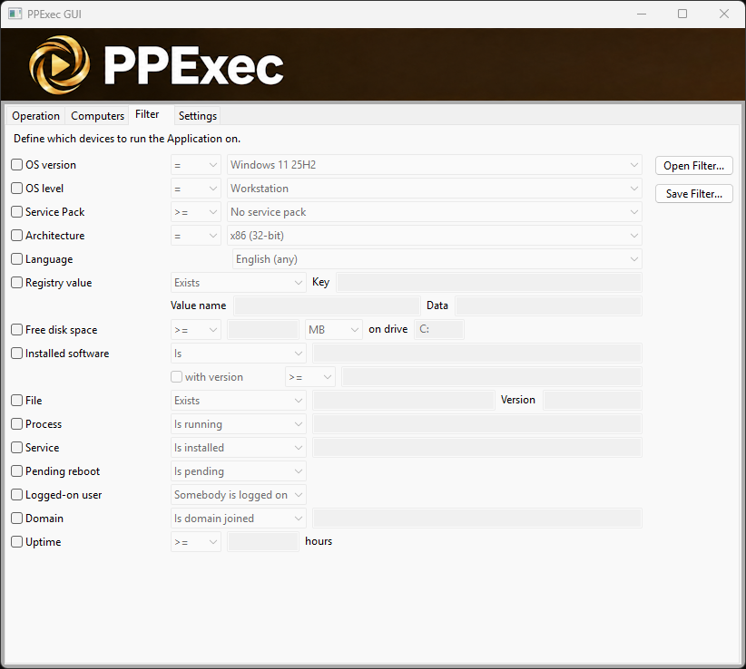
Task: Expand the 'Is pending' reboot dropdown
Action: tap(239, 471)
